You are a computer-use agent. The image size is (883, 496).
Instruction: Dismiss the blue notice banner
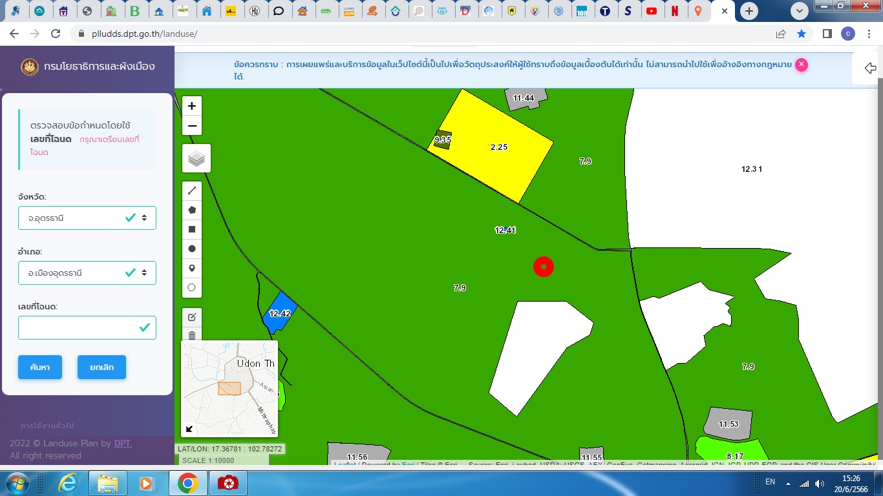coord(801,65)
